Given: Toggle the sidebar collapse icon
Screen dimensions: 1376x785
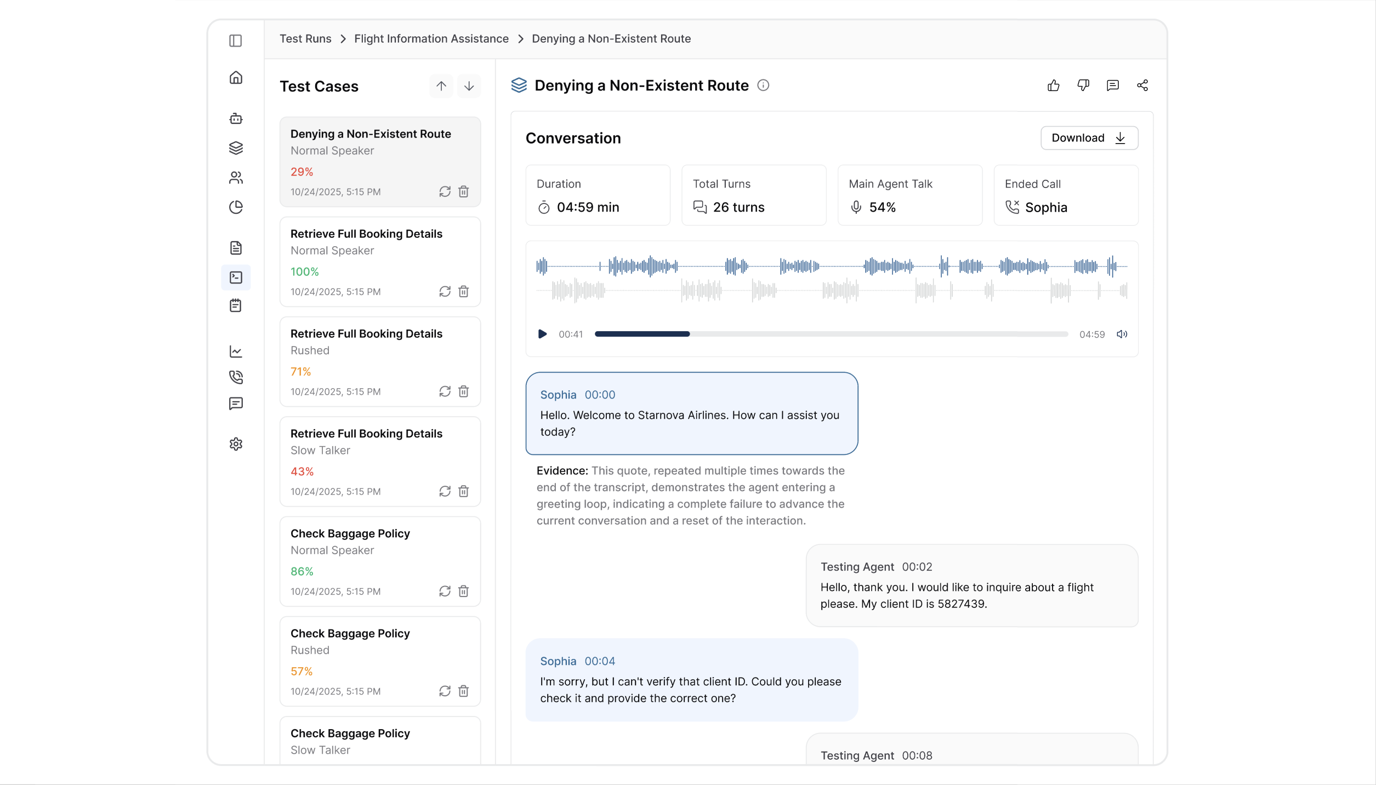Looking at the screenshot, I should click(x=236, y=41).
